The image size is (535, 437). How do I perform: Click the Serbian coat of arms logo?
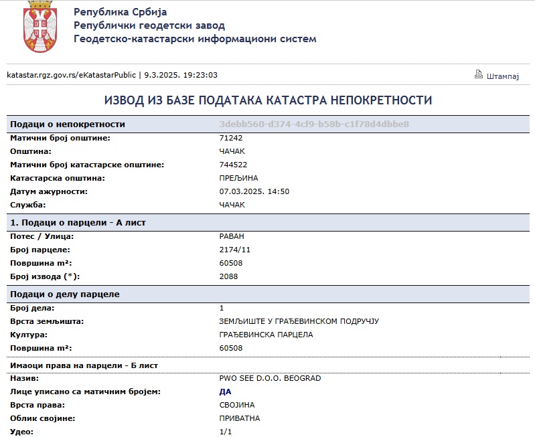tap(40, 27)
